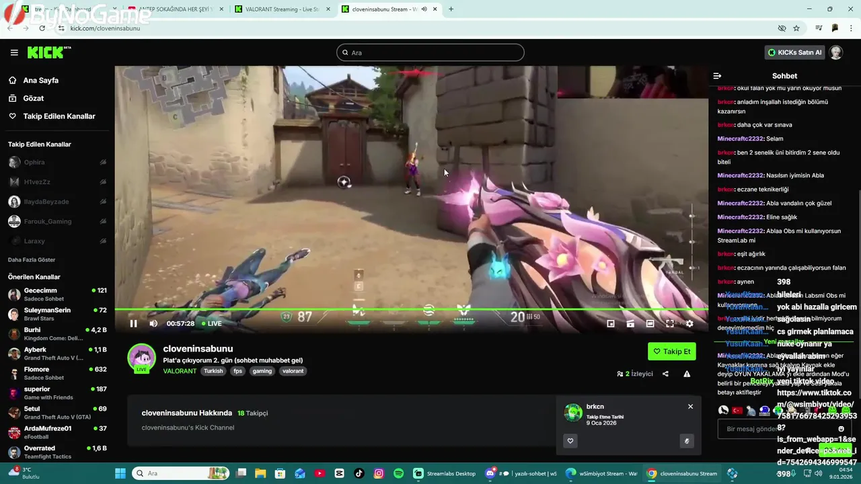This screenshot has width=861, height=484.
Task: Reload the browser page
Action: 42,28
